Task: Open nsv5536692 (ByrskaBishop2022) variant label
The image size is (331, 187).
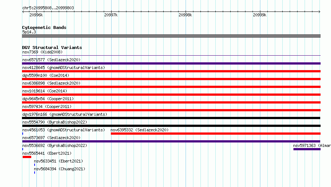Action: [55, 145]
